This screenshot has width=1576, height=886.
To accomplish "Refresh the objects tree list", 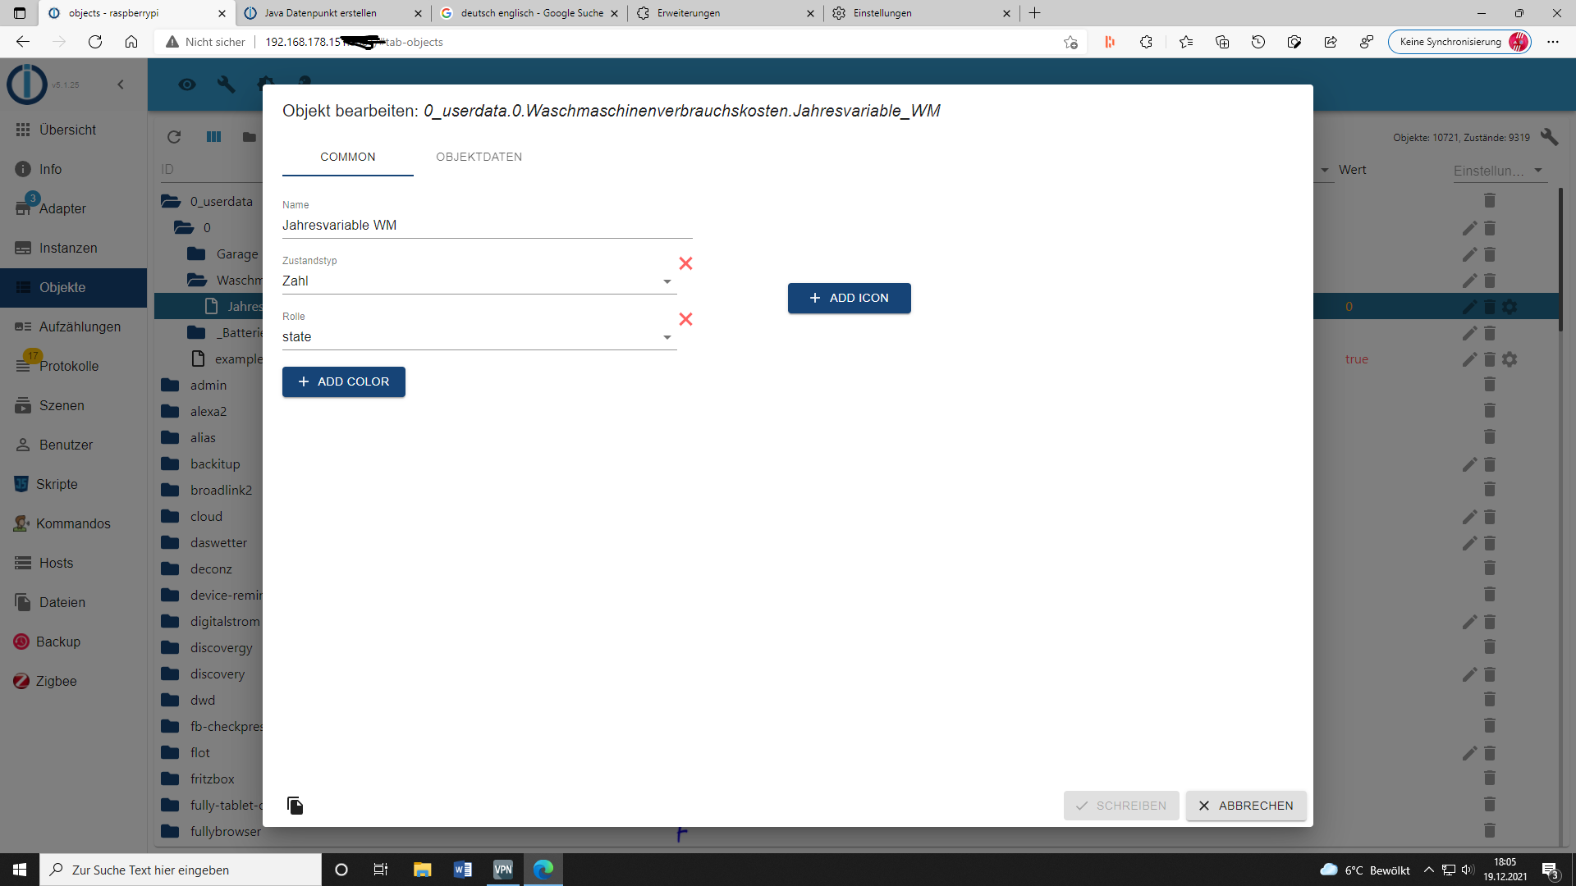I will pos(173,137).
